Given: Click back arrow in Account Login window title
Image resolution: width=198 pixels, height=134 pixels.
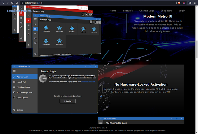Looking at the screenshot, I should pyautogui.click(x=14, y=66).
